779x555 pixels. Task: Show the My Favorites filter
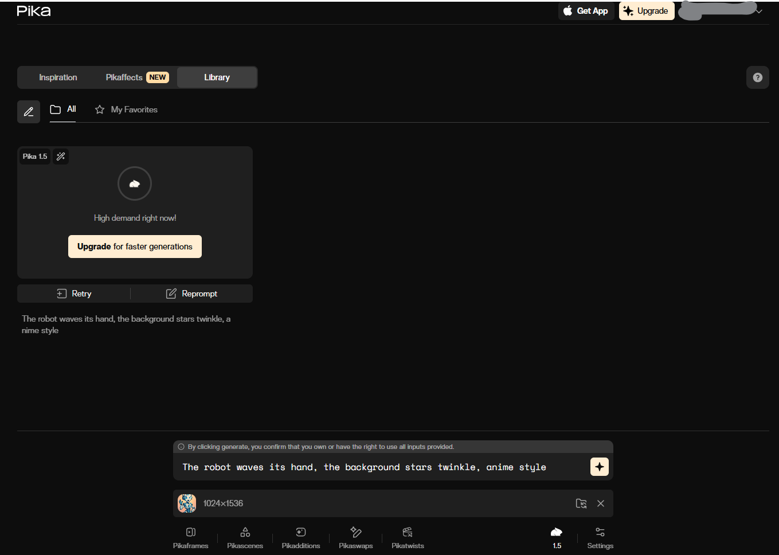(127, 110)
